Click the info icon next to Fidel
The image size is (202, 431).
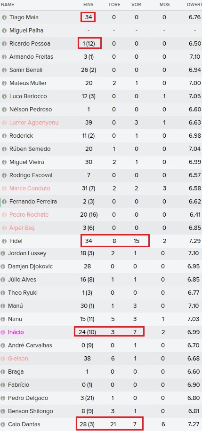tap(4, 241)
